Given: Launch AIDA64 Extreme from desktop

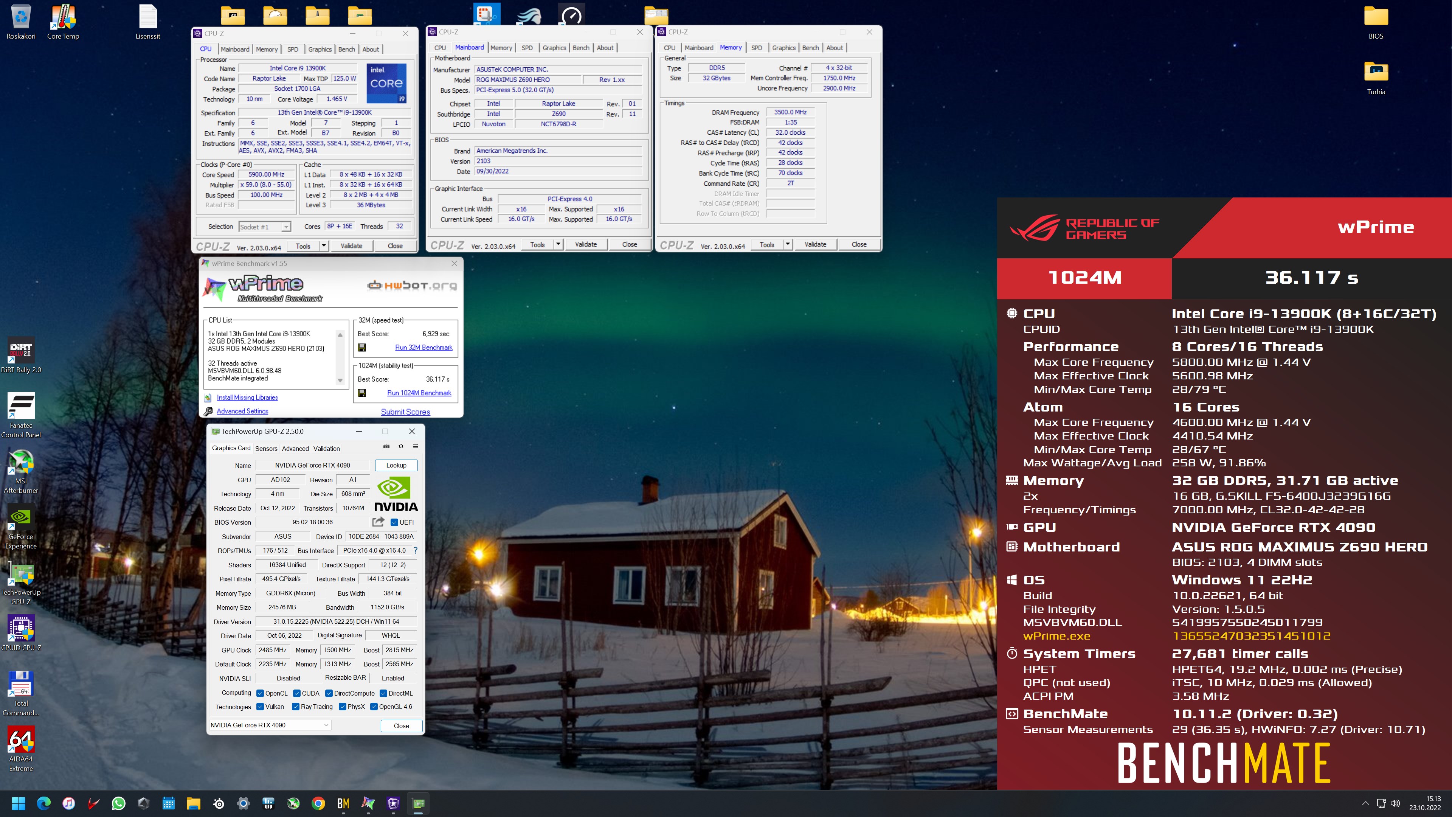Looking at the screenshot, I should [x=21, y=749].
